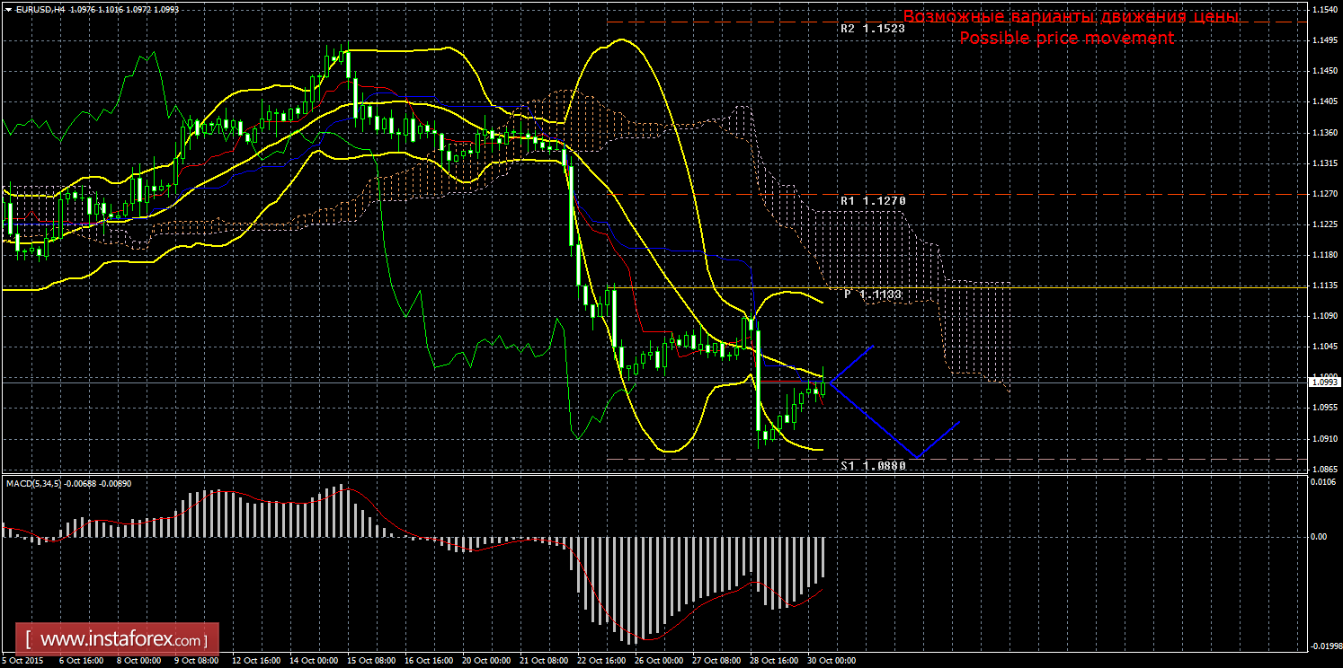Open the chart menu triangle beside EURUSD,H4
Image resolution: width=1343 pixels, height=668 pixels.
[x=8, y=8]
